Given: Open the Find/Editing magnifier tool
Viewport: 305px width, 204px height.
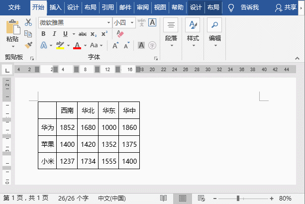Looking at the screenshot, I should tap(214, 25).
